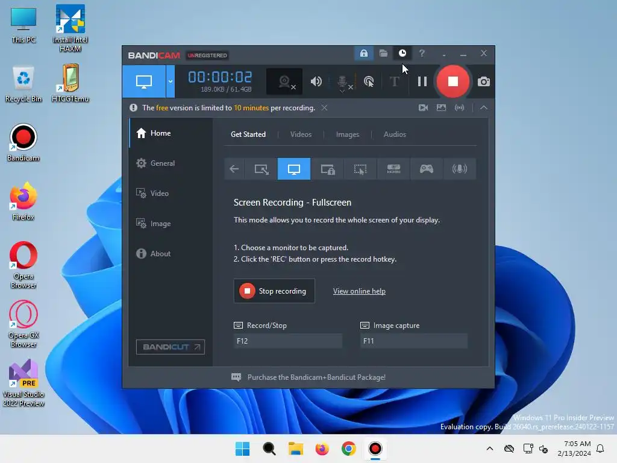
Task: Select the HDMI device recording mode
Action: coord(393,169)
